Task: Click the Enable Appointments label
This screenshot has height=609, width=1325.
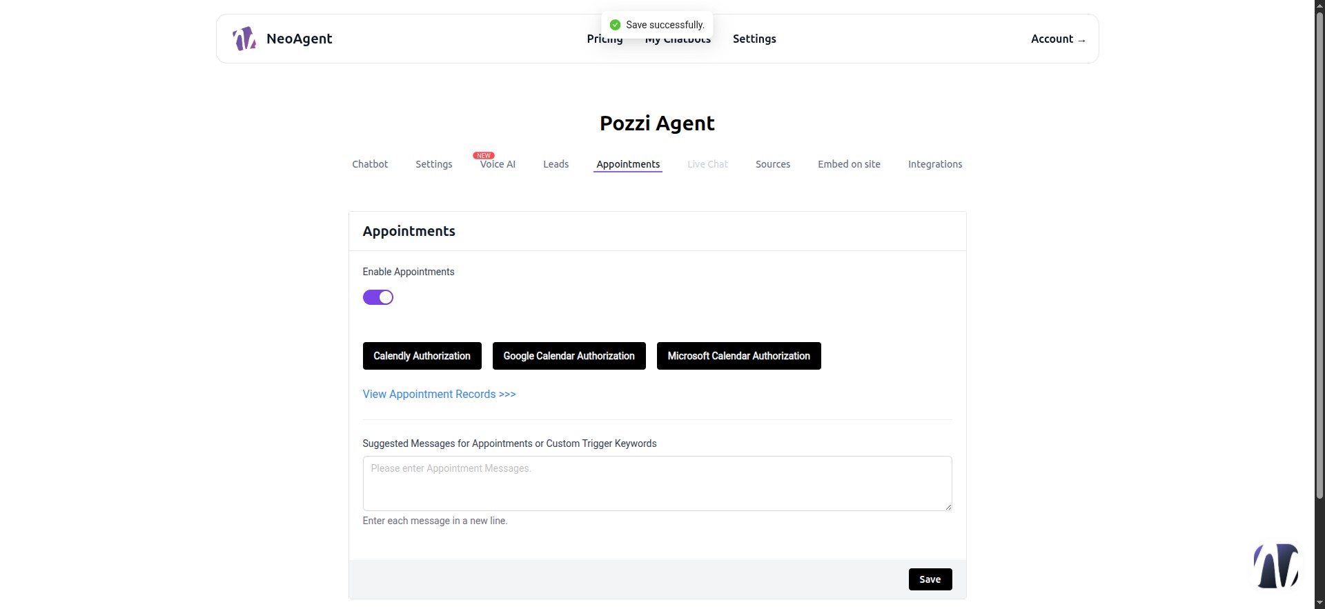Action: pyautogui.click(x=409, y=272)
